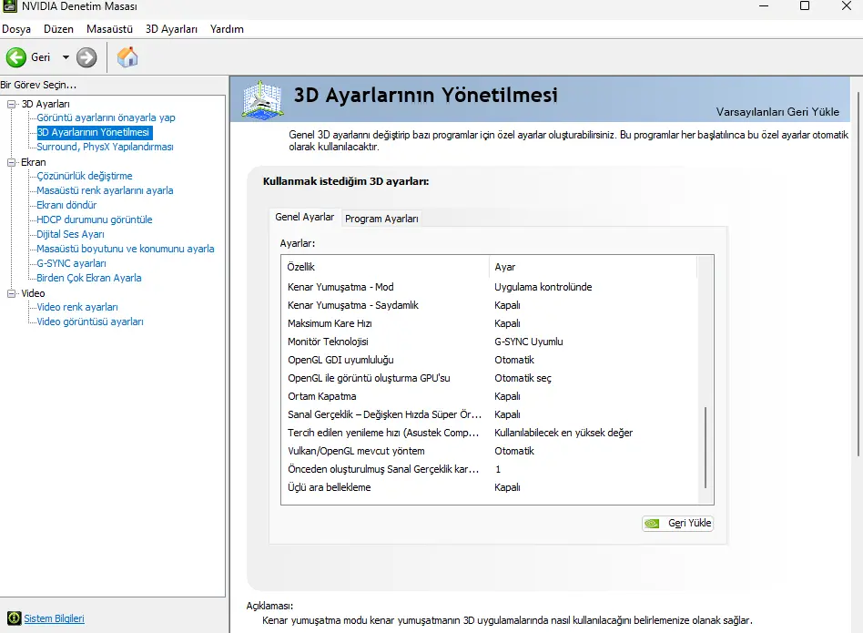This screenshot has height=633, width=863.
Task: Click the NVIDIA Denetim Masası title icon
Action: [x=9, y=6]
